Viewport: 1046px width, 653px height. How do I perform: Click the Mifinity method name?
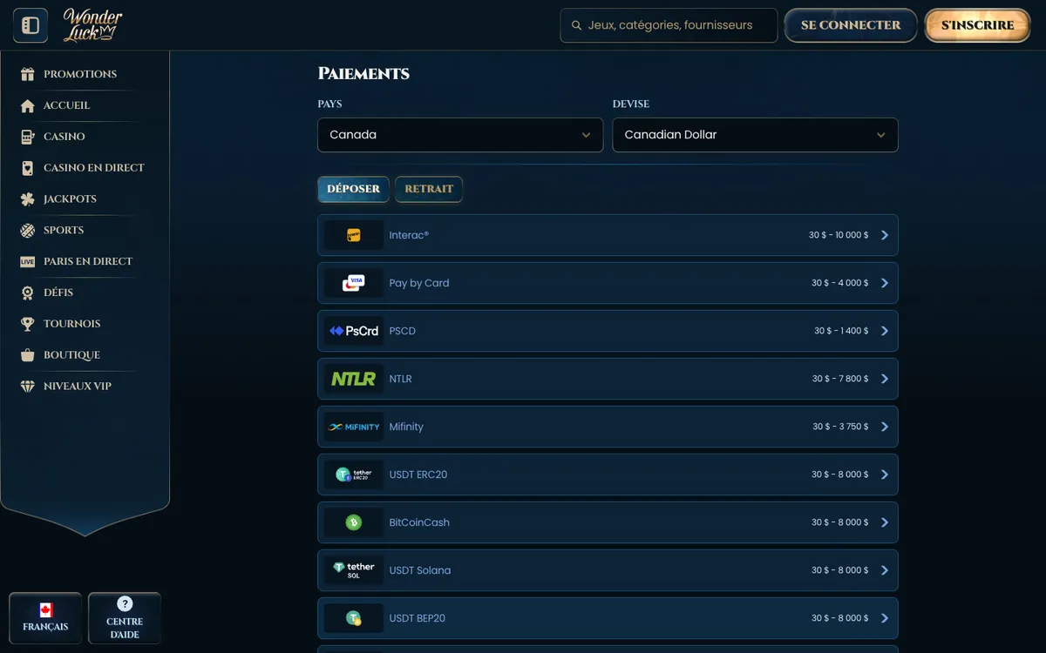click(406, 427)
